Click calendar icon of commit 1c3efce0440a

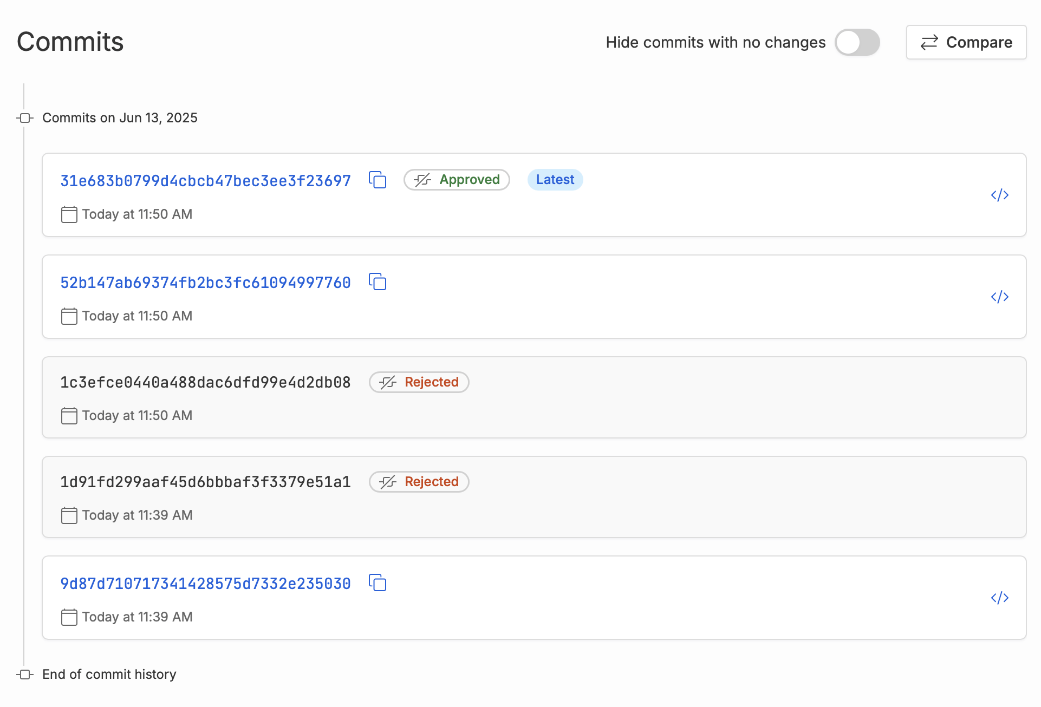(69, 416)
